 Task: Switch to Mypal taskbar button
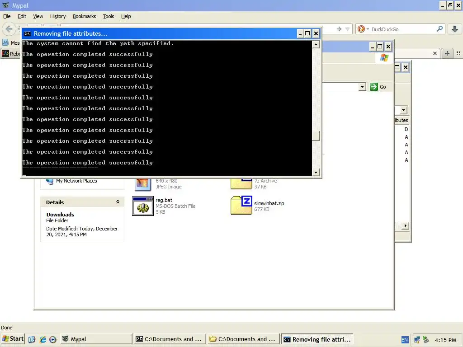[96, 339]
